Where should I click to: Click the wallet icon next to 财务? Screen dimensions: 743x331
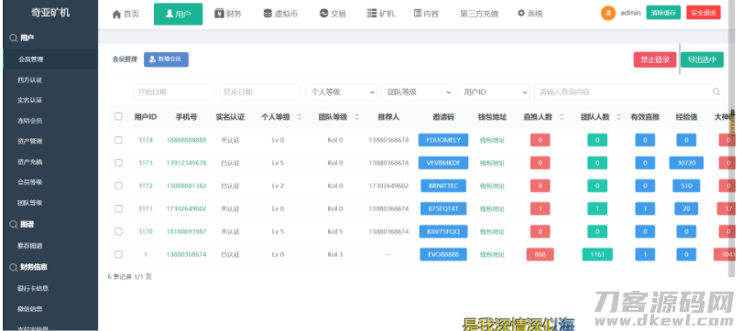click(x=219, y=14)
